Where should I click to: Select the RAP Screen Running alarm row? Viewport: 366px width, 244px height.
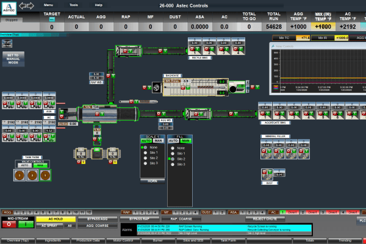point(224,226)
